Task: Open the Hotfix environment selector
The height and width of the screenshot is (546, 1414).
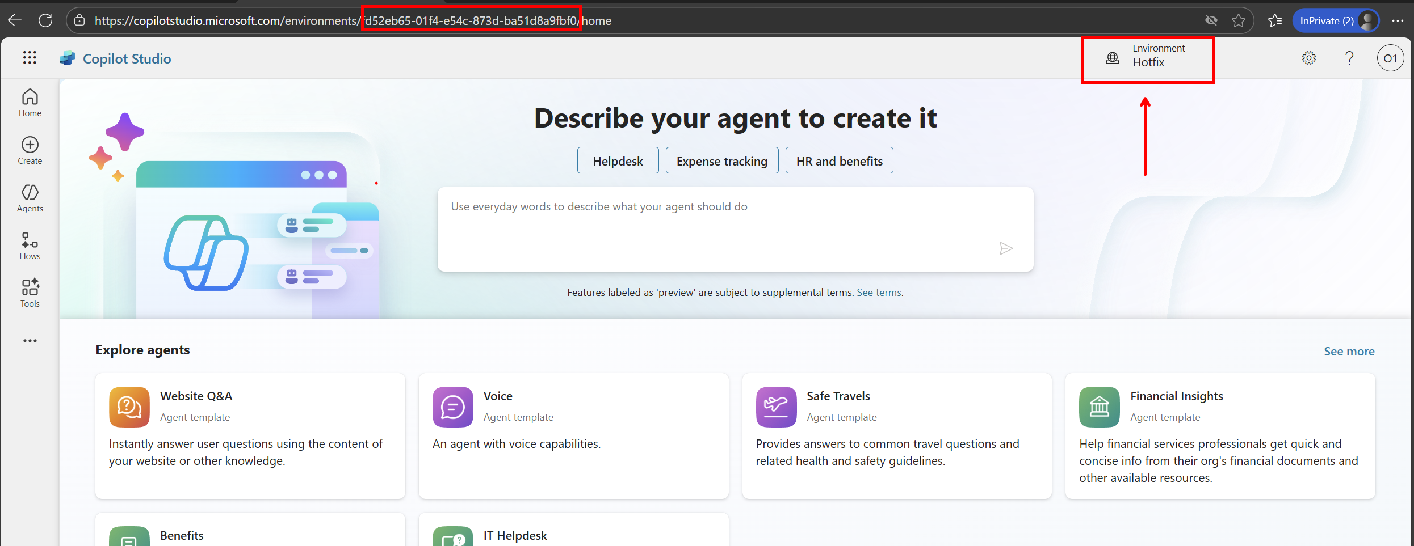Action: click(1147, 58)
